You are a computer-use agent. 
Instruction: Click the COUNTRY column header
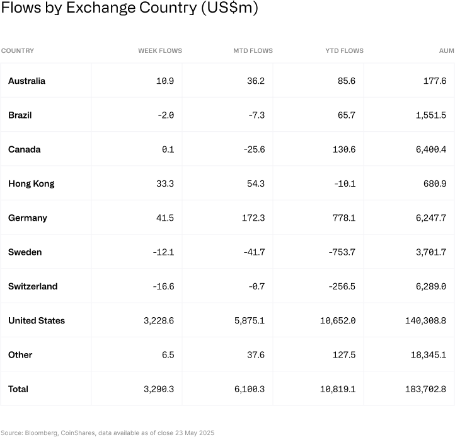pyautogui.click(x=18, y=50)
